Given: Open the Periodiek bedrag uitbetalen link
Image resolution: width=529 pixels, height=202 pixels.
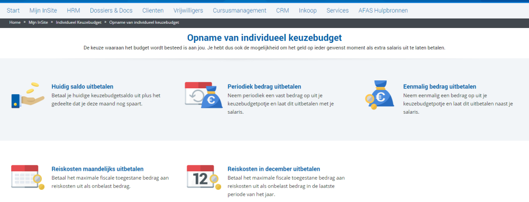Looking at the screenshot, I should pos(264,86).
